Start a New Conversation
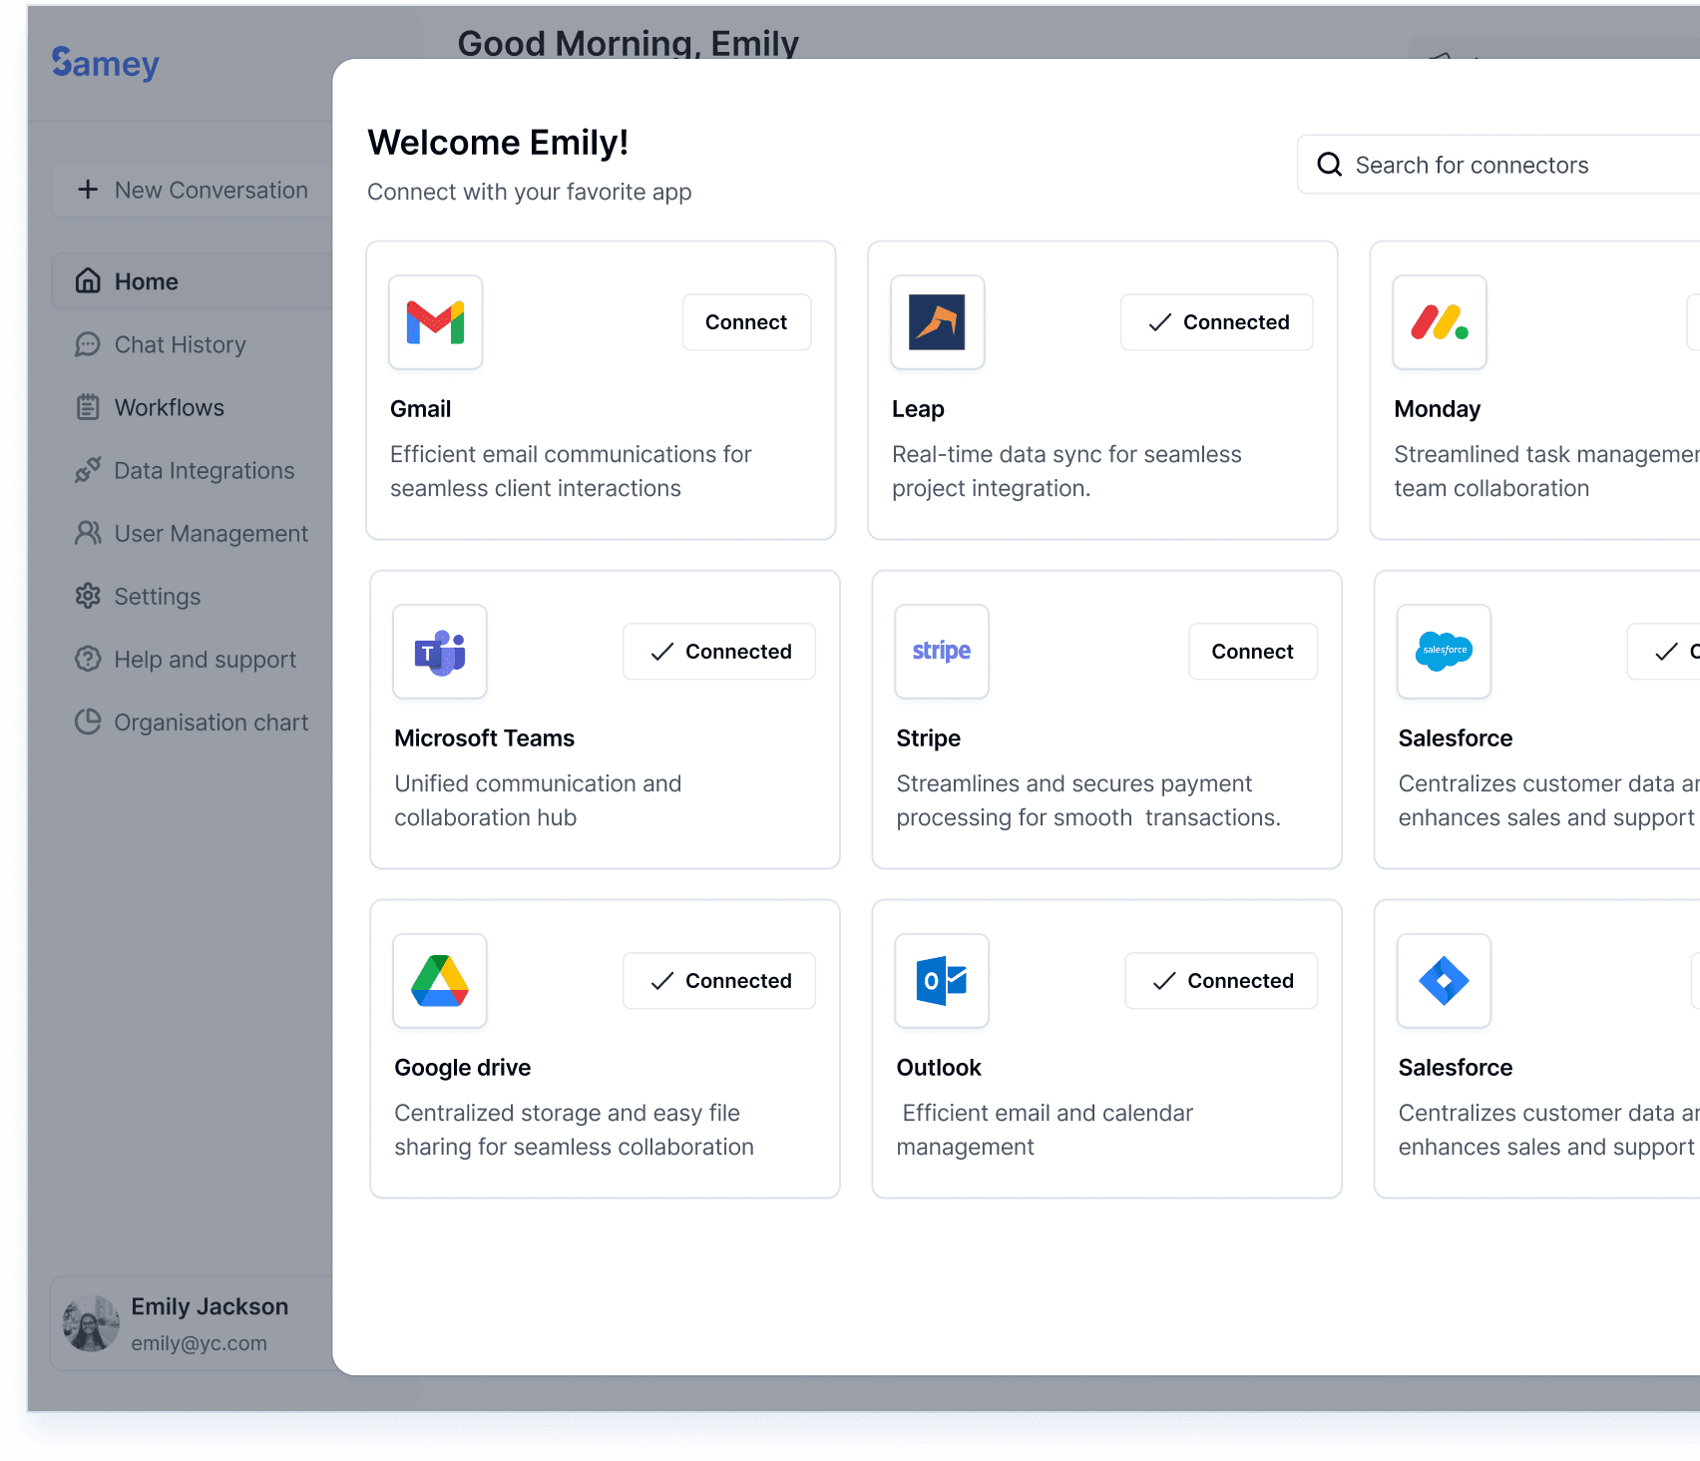The image size is (1700, 1461). [x=192, y=190]
